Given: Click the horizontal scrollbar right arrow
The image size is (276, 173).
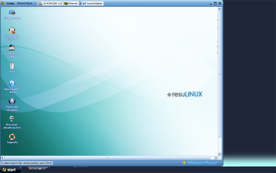Looking at the screenshot, I should click(x=216, y=158).
